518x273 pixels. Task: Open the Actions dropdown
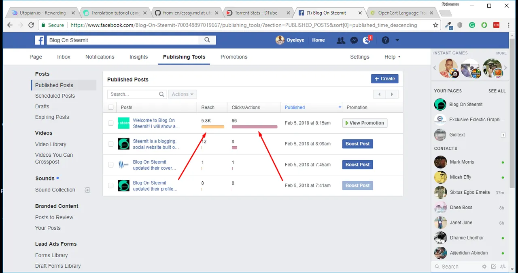(183, 94)
